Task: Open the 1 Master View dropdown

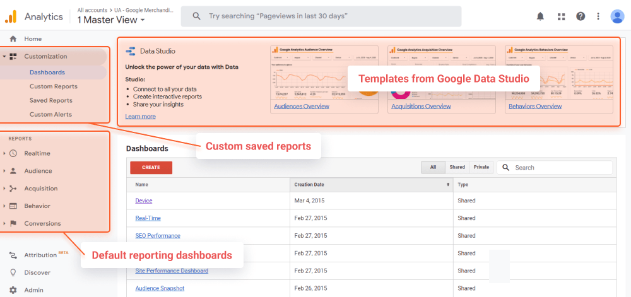Action: tap(112, 20)
